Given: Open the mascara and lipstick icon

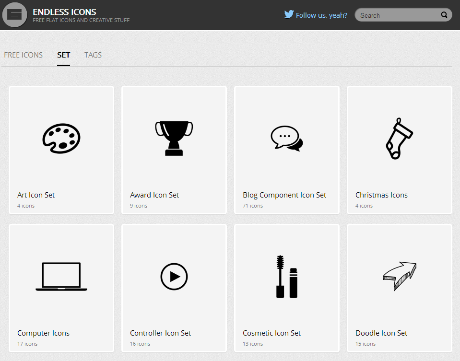Looking at the screenshot, I should coord(287,277).
